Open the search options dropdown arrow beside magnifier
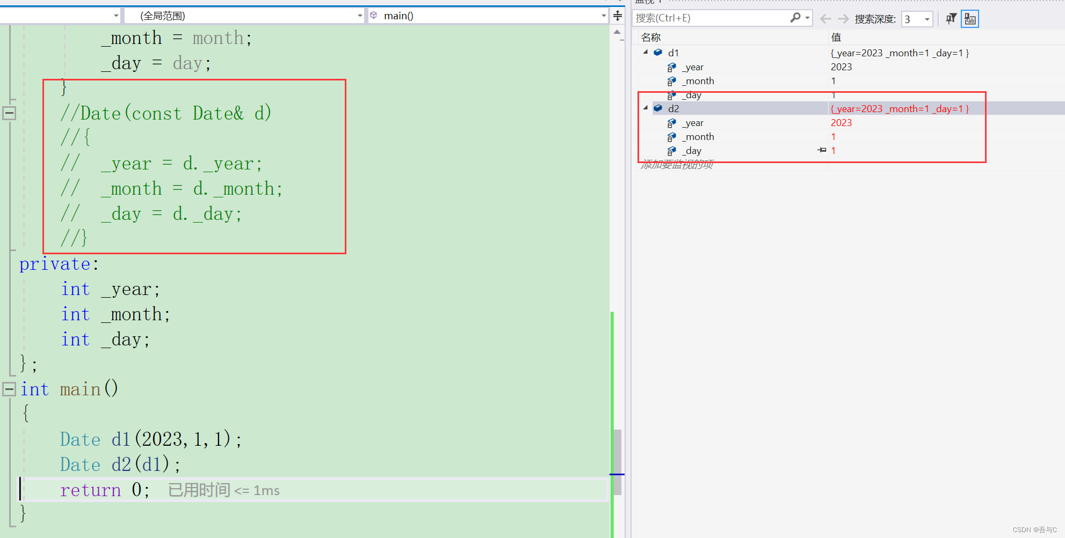The width and height of the screenshot is (1065, 538). (x=807, y=18)
